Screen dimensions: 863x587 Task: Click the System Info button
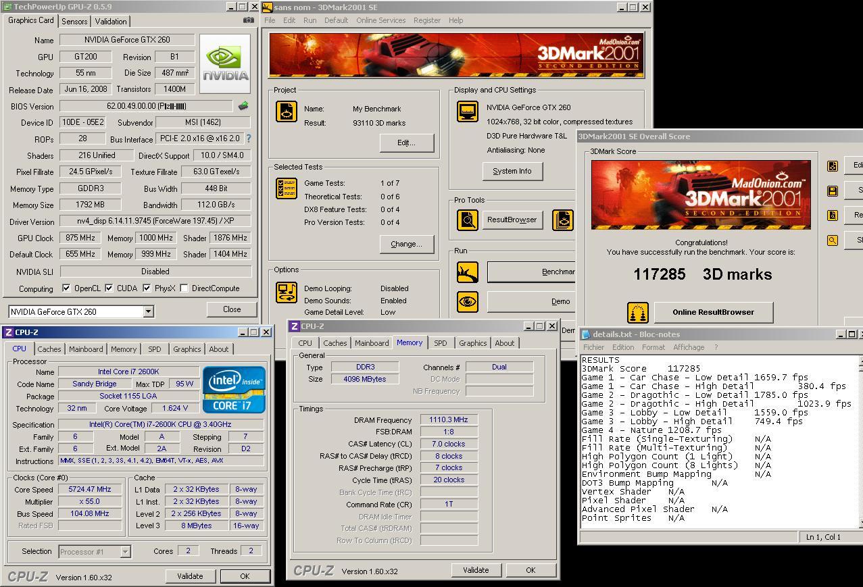coord(512,171)
